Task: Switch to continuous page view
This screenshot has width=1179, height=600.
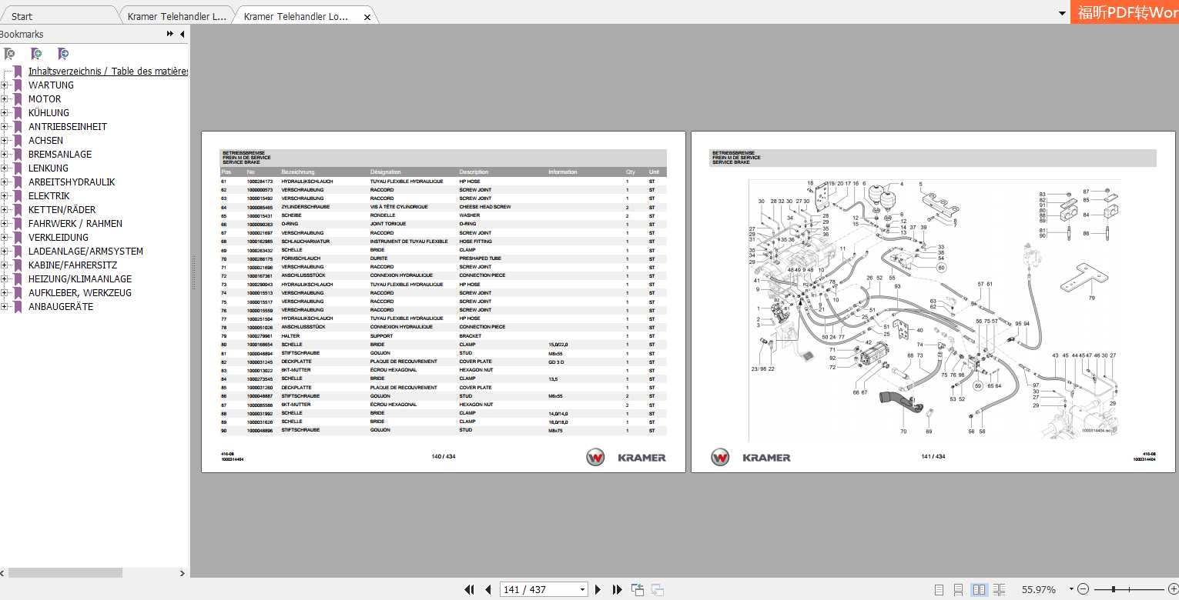Action: coord(959,589)
